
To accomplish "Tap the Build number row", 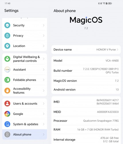I will tap(86, 71).
